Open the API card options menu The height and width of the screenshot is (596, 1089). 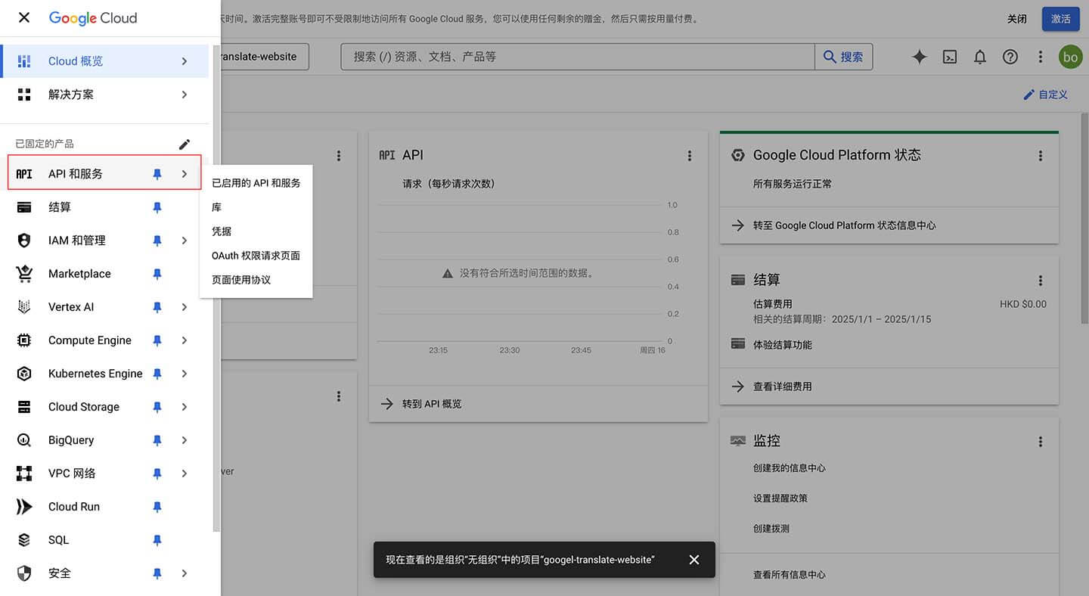[690, 156]
